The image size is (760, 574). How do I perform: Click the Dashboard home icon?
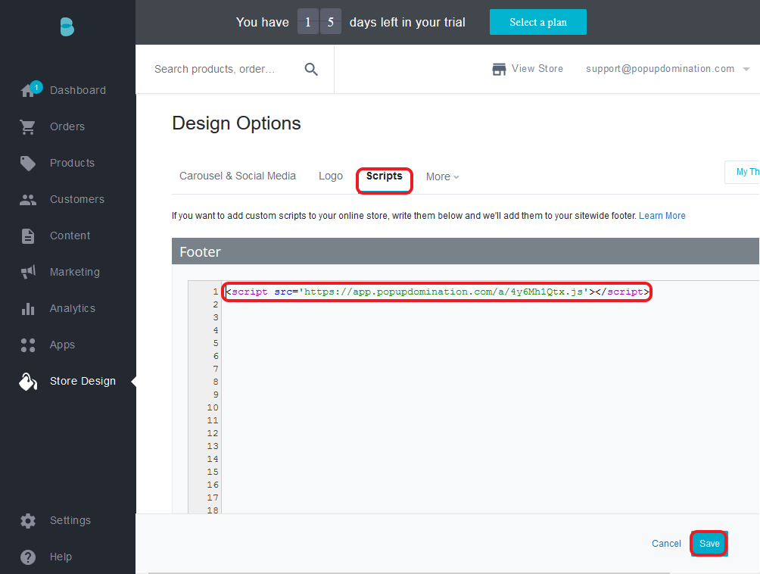coord(27,91)
